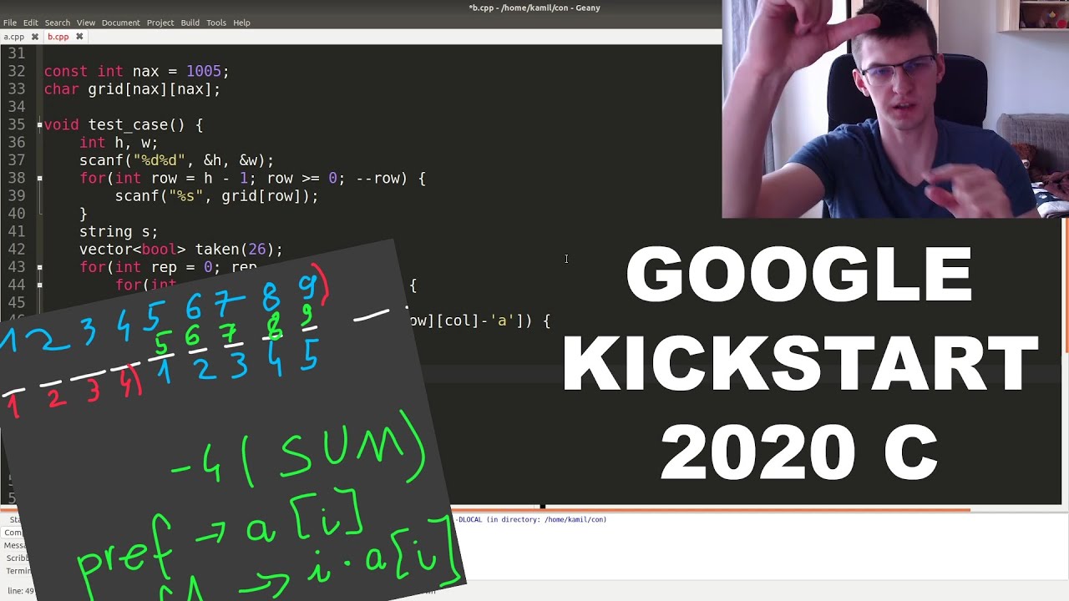Open the Document menu
The image size is (1069, 601).
pos(120,23)
